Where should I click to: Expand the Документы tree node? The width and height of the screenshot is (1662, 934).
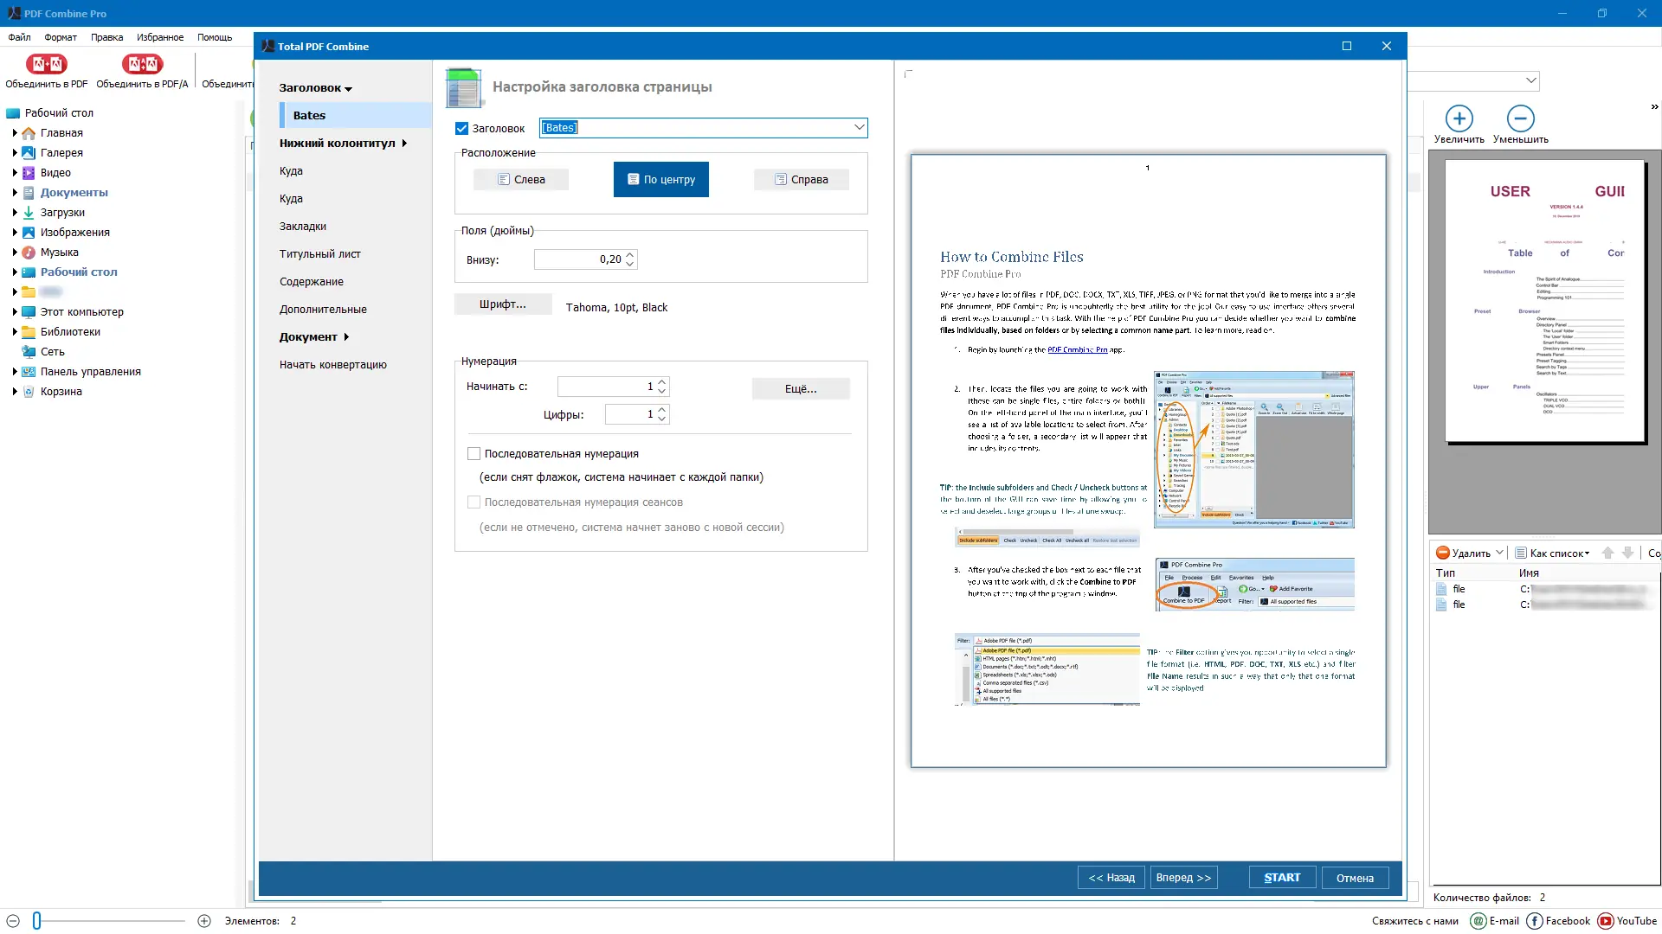pyautogui.click(x=15, y=193)
